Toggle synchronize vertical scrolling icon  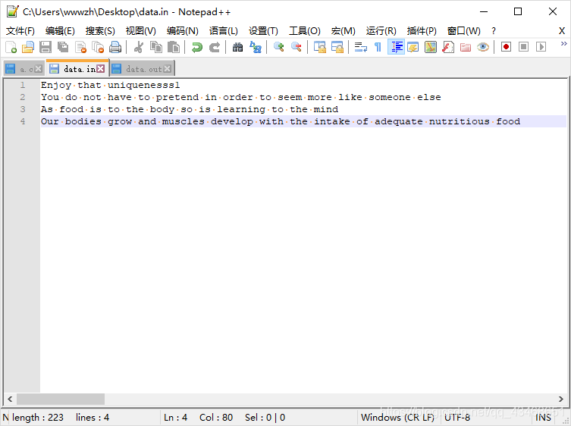click(x=320, y=47)
